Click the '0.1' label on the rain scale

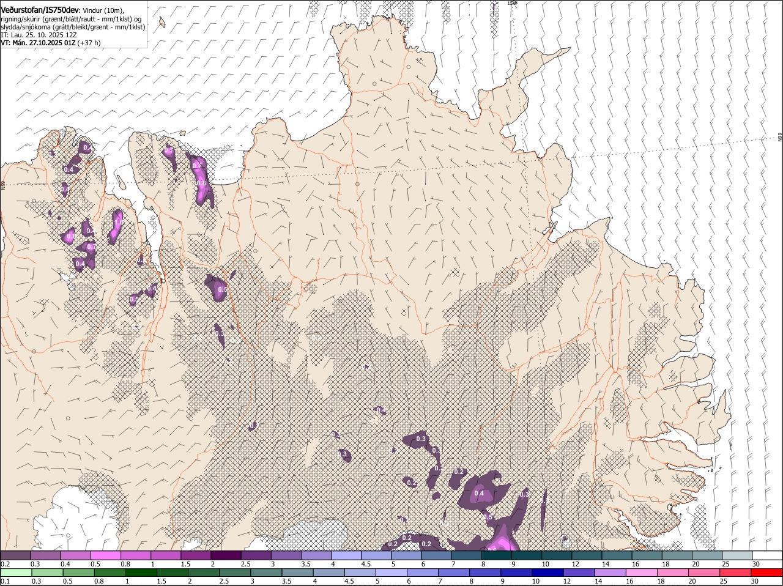(x=5, y=581)
